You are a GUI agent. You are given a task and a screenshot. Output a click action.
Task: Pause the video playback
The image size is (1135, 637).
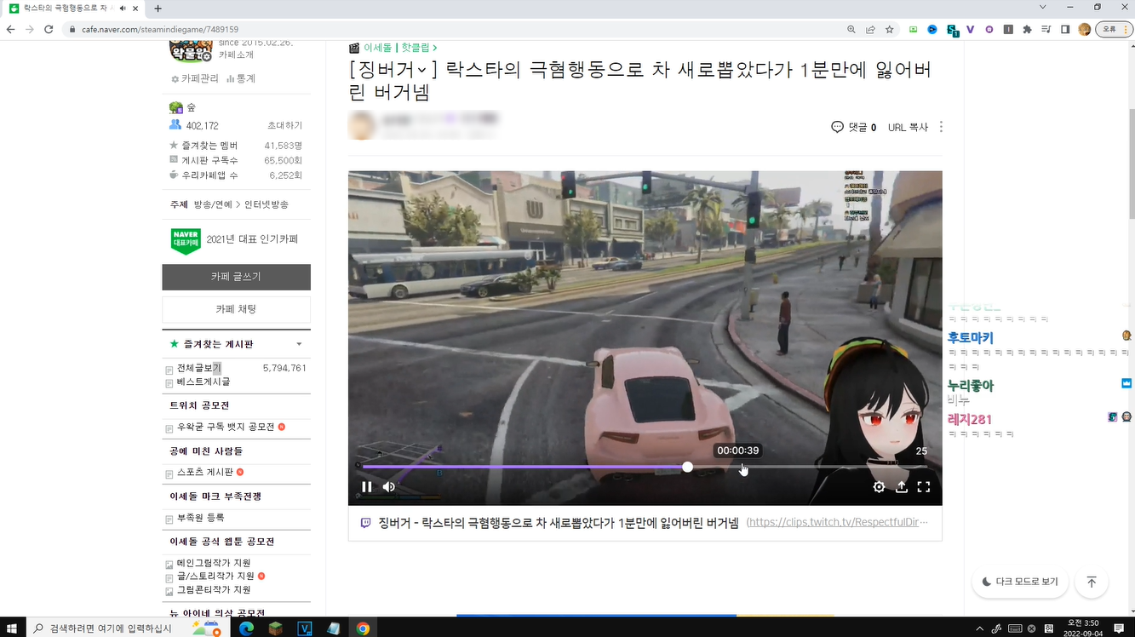[366, 487]
